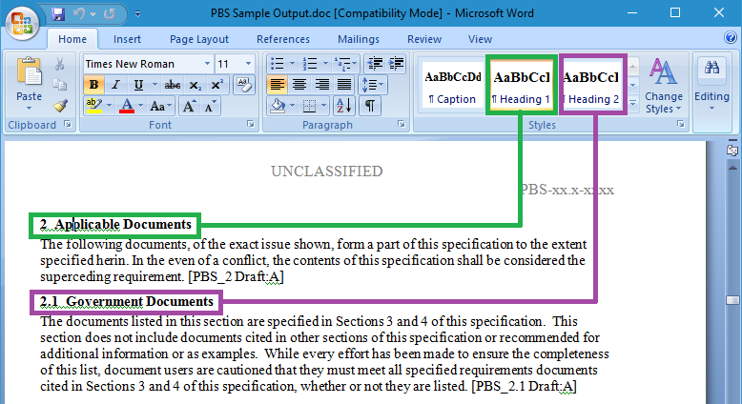This screenshot has width=742, height=404.
Task: Apply the Caption style
Action: click(x=452, y=85)
